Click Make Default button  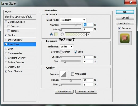point(64,92)
